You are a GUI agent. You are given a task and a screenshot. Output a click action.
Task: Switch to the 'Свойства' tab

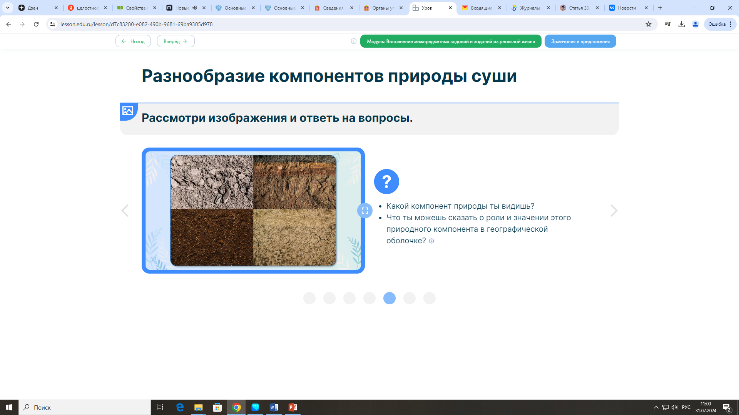[136, 8]
